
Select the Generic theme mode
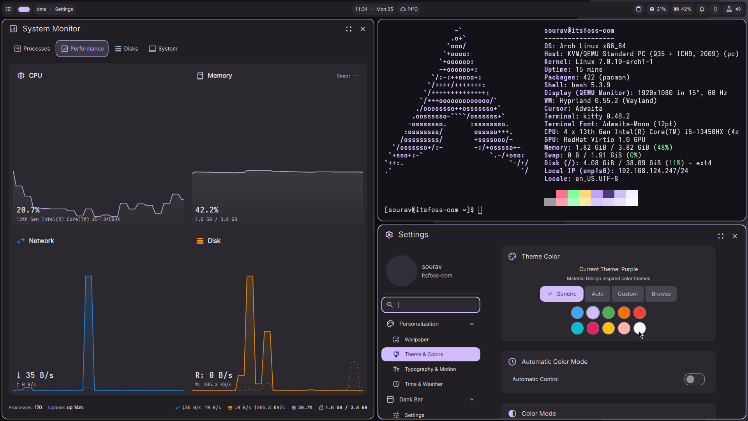coord(561,294)
